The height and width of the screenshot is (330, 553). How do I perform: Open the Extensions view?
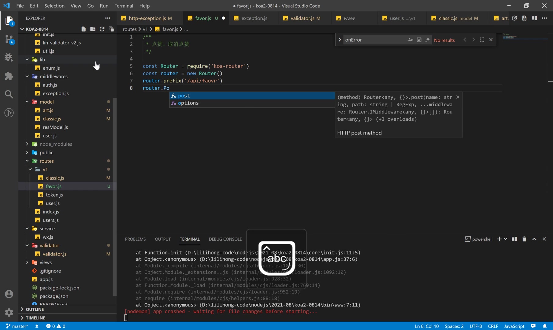click(9, 76)
